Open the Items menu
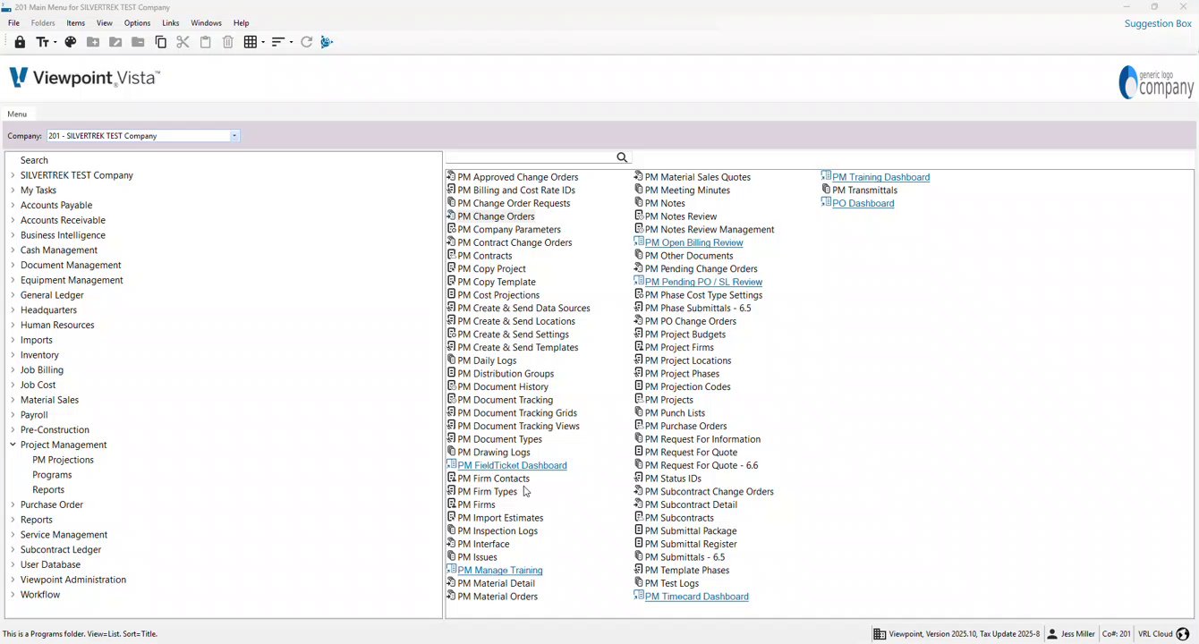Screen dimensions: 1199x644 tap(76, 23)
